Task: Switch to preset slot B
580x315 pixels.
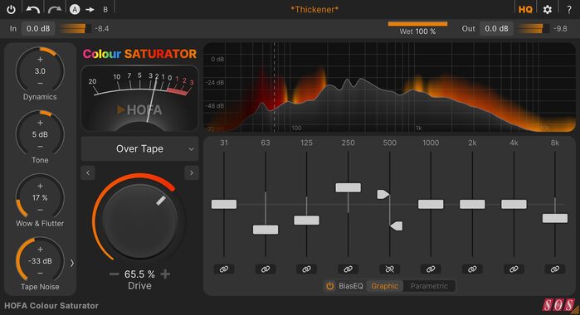Action: 105,10
